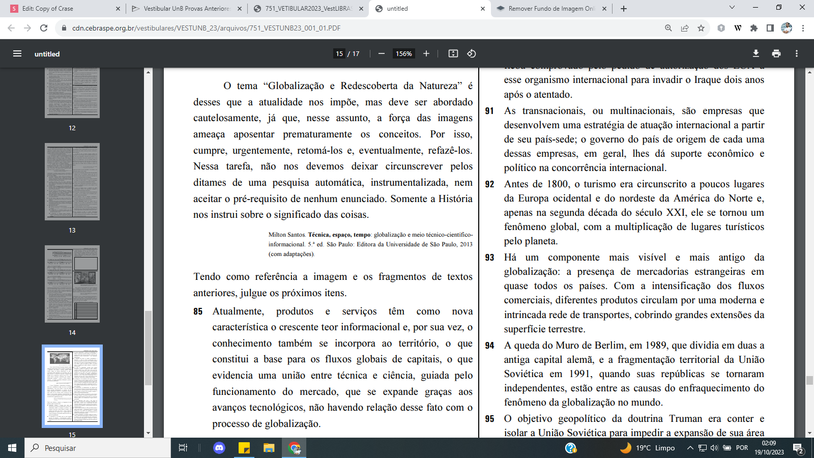Open File Explorer from the taskbar
Screen dimensions: 814x458
pyautogui.click(x=269, y=448)
